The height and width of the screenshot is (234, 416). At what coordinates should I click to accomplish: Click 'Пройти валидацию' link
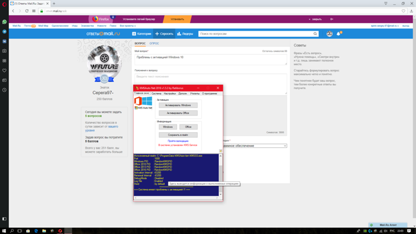178,141
